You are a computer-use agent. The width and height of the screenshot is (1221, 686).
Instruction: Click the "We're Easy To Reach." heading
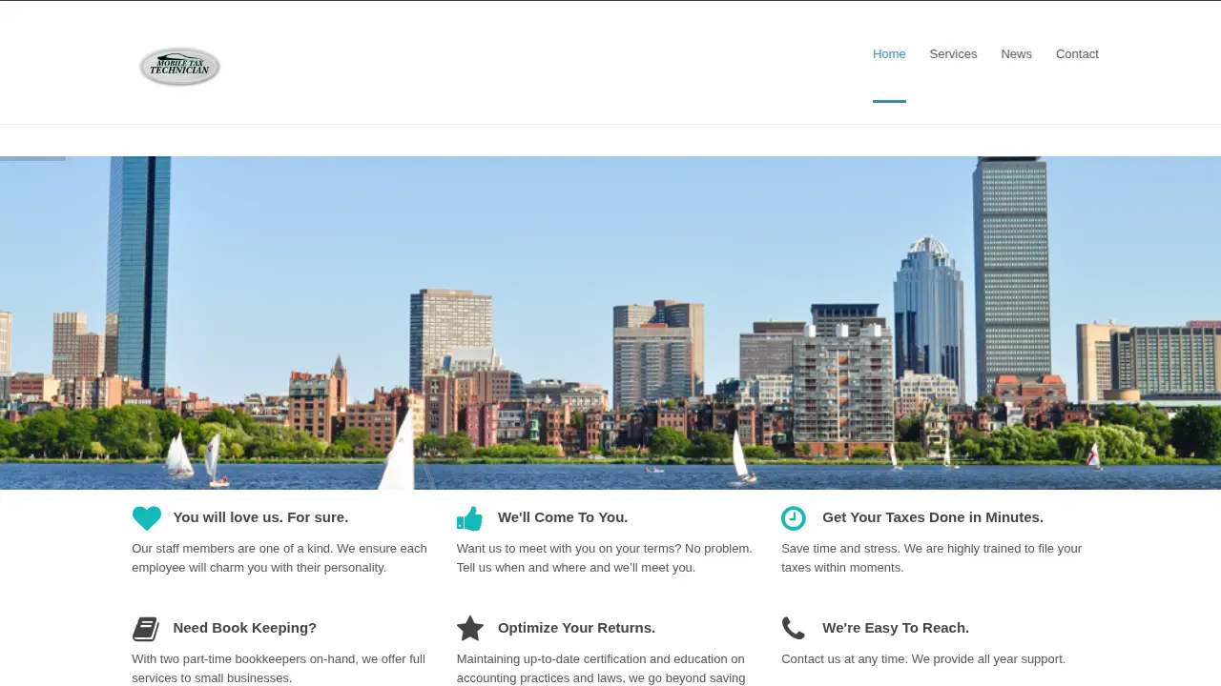tap(896, 628)
